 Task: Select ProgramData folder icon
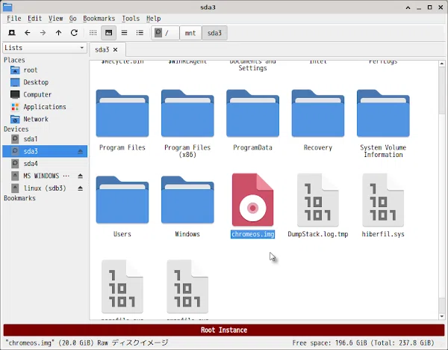[252, 114]
